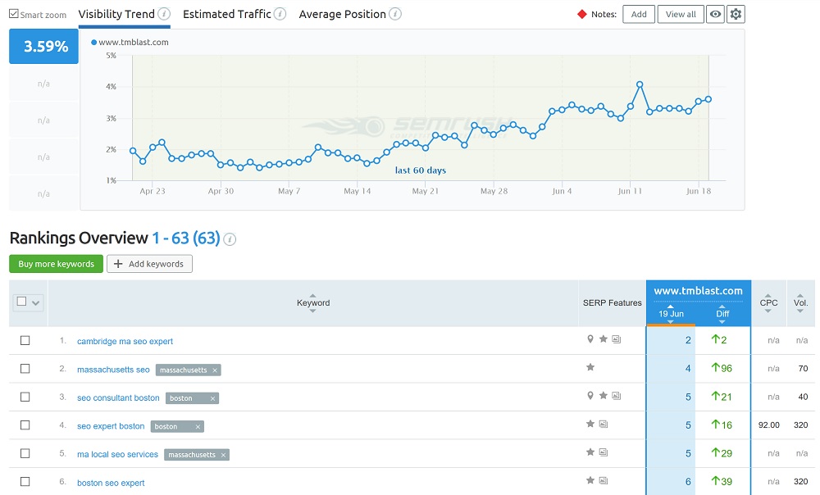Remove massachusetts tag from massachusetts seo

tap(214, 370)
